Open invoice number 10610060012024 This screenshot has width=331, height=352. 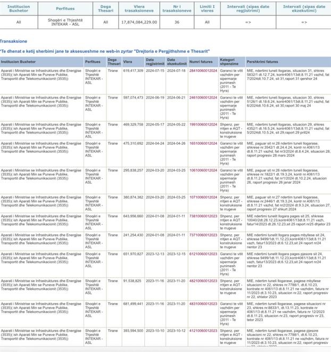pyautogui.click(x=203, y=170)
